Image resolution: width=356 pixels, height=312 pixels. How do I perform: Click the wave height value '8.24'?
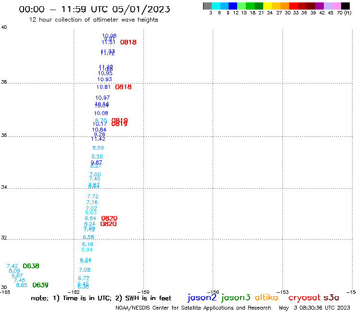click(x=89, y=224)
